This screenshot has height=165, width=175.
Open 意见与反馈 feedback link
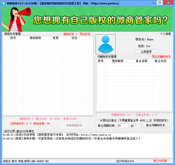(x=160, y=161)
